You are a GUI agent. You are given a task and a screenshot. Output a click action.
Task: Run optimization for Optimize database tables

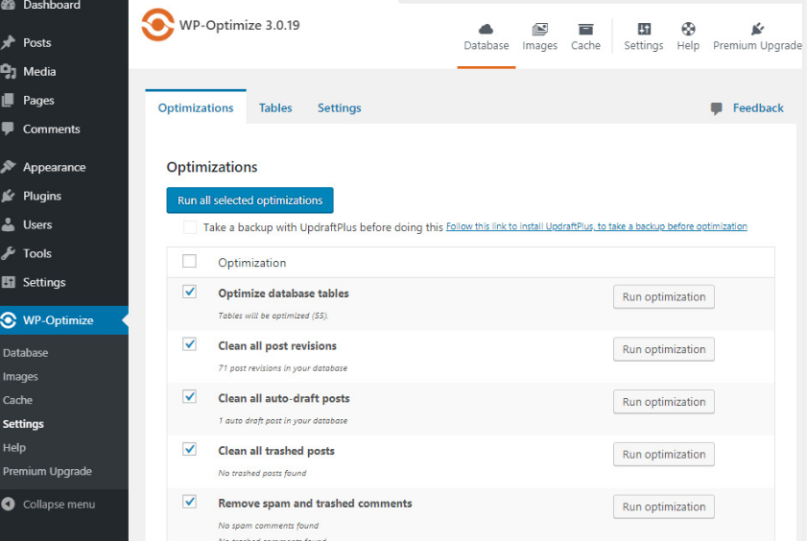tap(663, 296)
